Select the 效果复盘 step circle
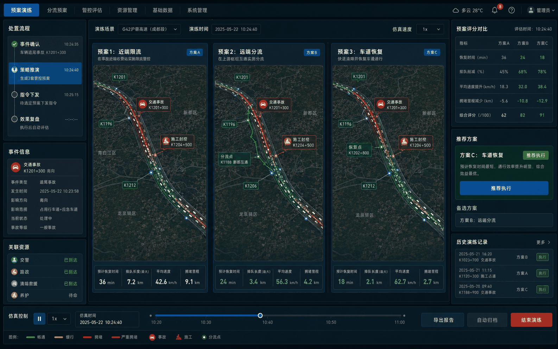This screenshot has height=349, width=558. (14, 119)
